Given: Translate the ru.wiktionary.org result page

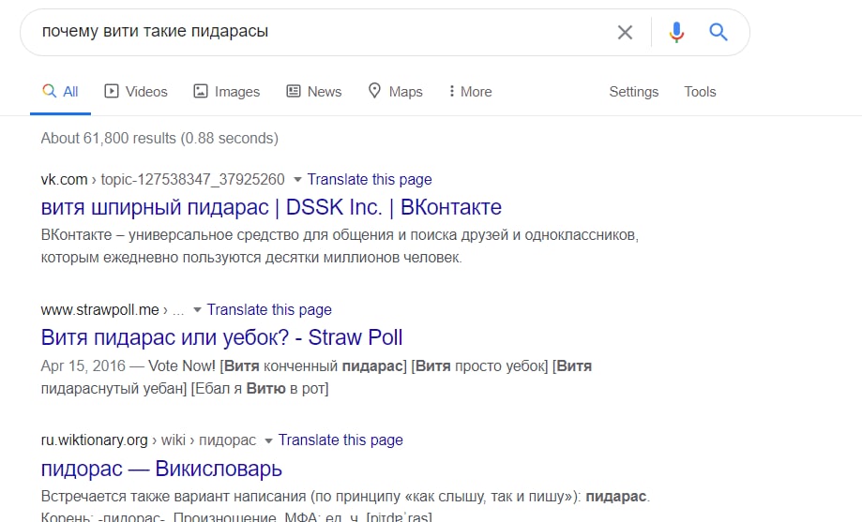Looking at the screenshot, I should point(340,440).
